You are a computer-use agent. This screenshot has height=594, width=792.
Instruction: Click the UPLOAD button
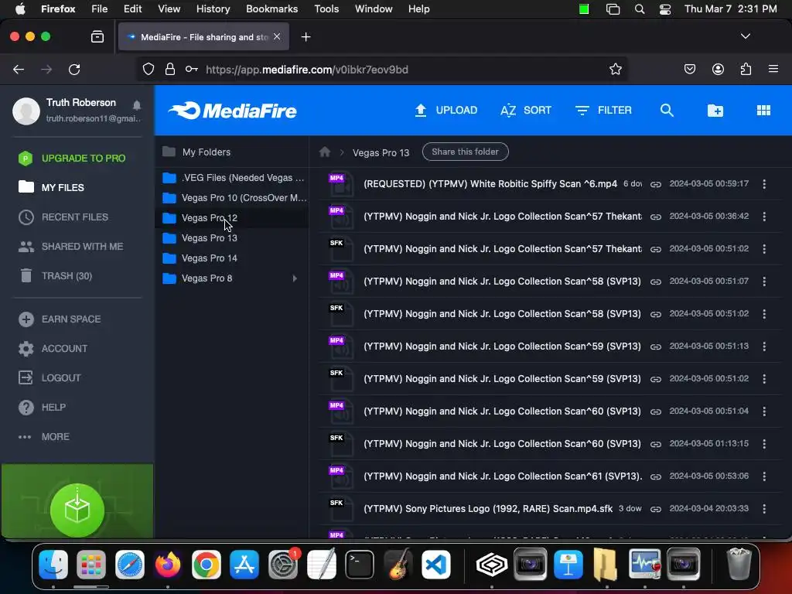tap(446, 110)
